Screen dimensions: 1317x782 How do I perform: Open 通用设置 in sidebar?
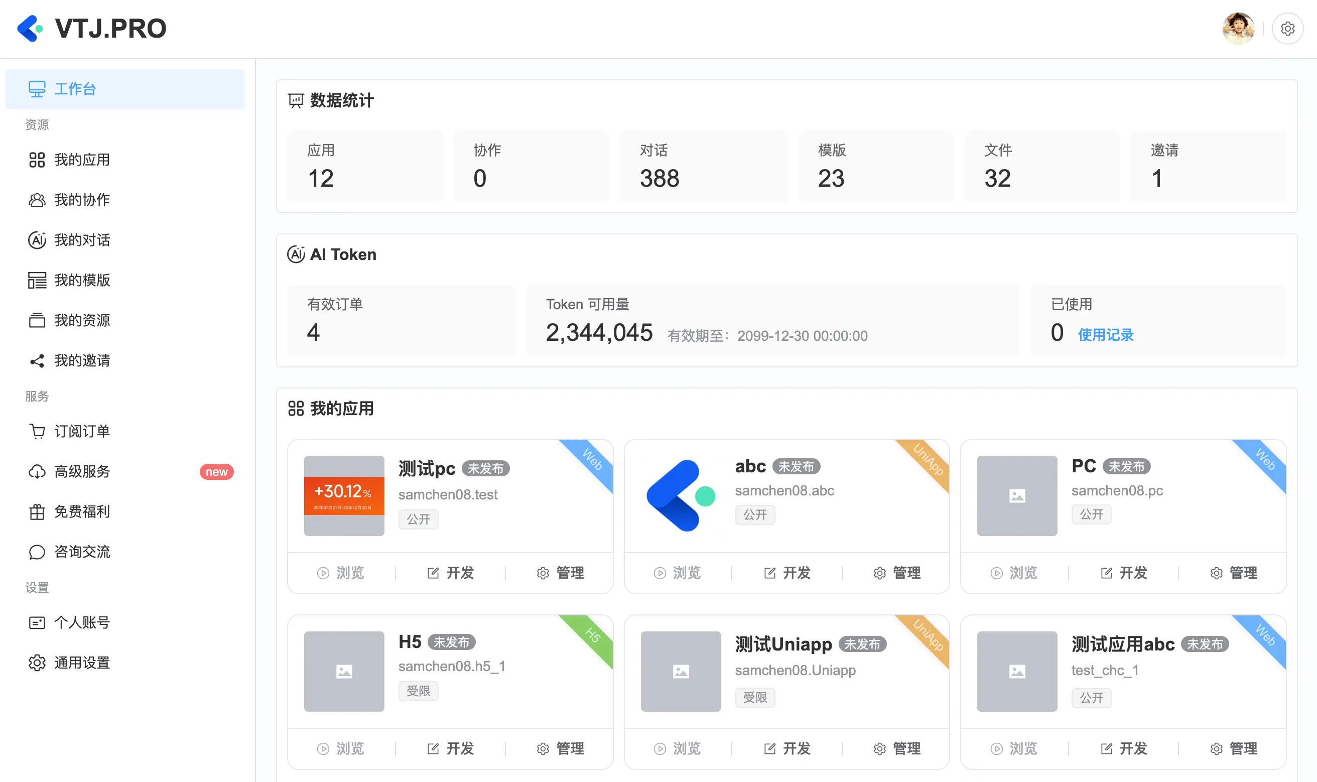[82, 663]
